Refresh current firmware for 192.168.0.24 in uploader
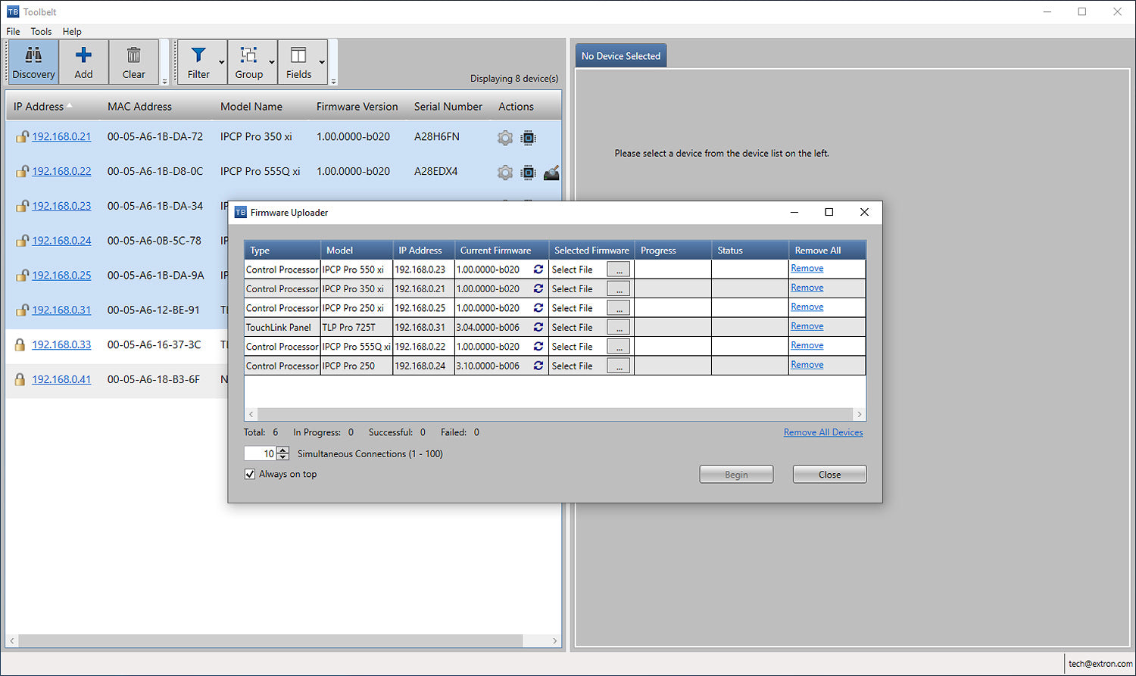Screen dimensions: 1136x676 pyautogui.click(x=538, y=366)
